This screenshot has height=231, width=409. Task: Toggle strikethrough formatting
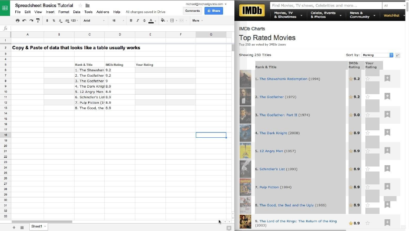[144, 20]
